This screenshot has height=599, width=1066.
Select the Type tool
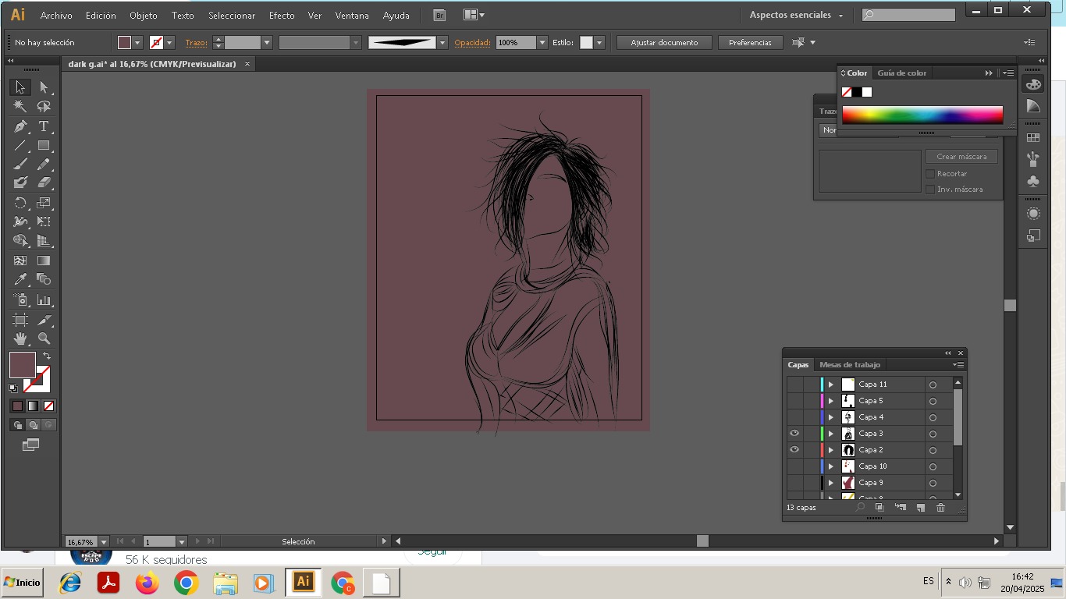[x=44, y=126]
